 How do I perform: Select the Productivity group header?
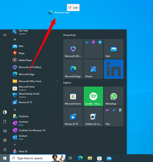(69, 35)
